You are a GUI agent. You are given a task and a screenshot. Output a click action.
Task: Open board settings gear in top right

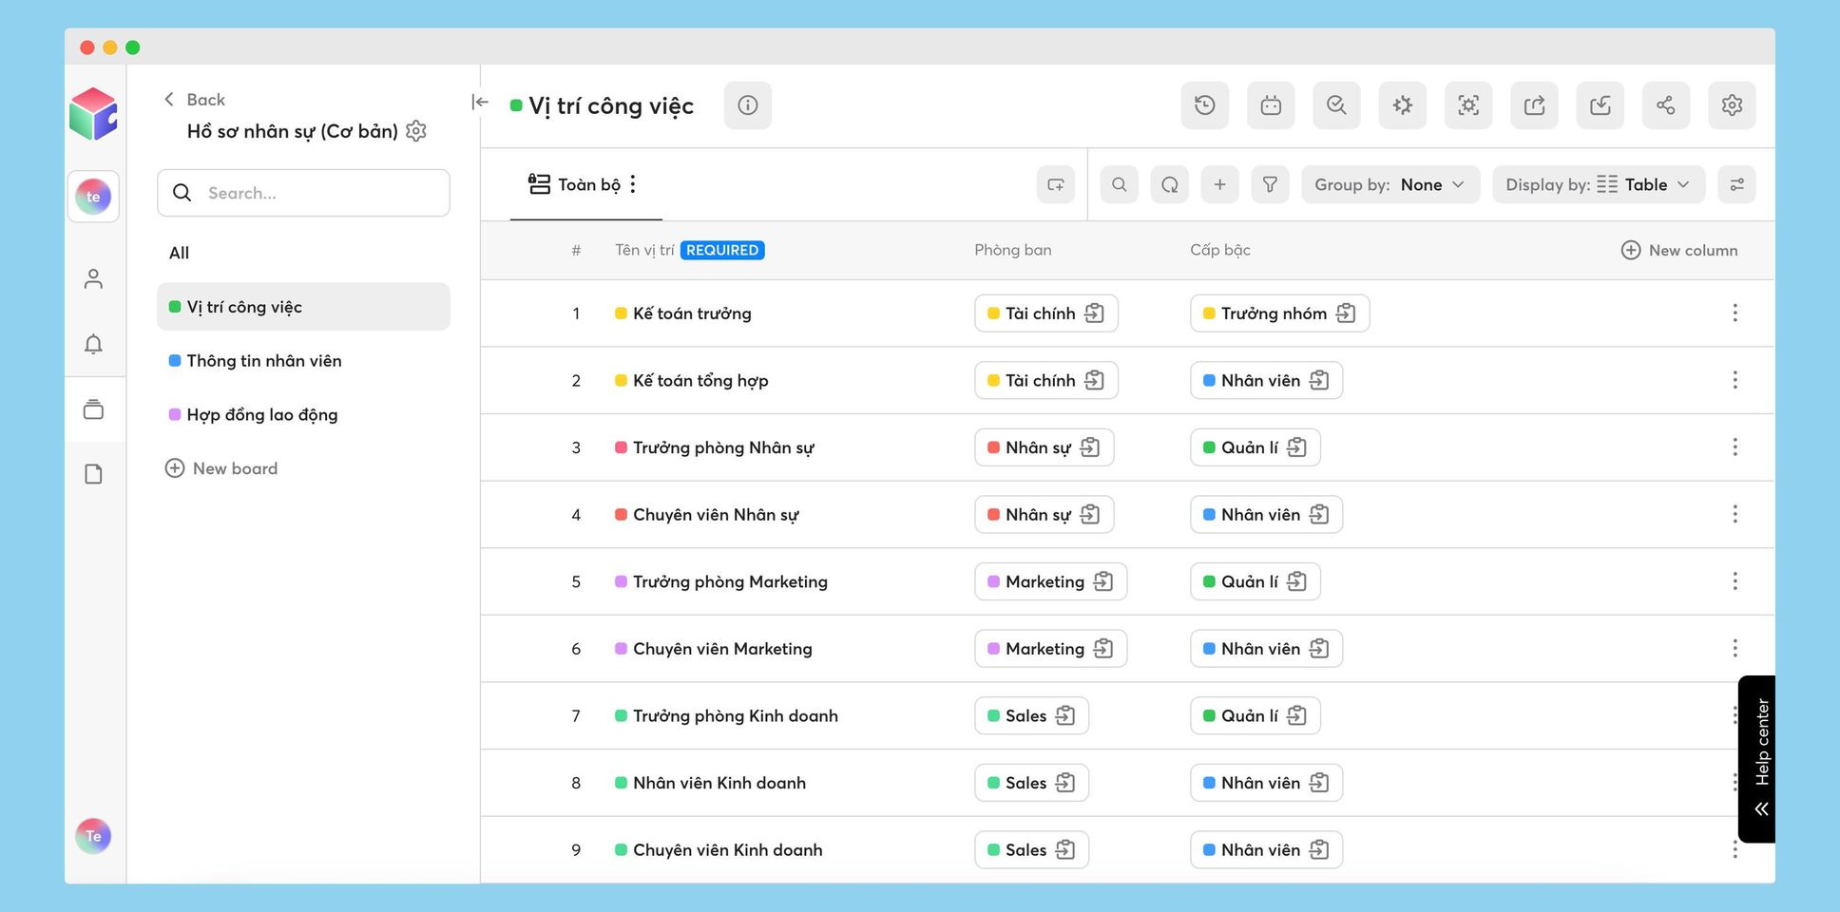tap(1732, 105)
